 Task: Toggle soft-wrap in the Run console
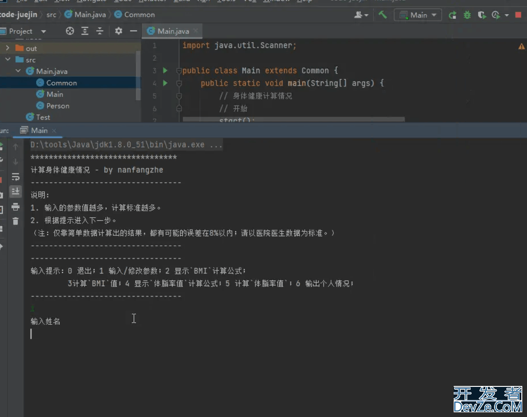click(x=16, y=177)
